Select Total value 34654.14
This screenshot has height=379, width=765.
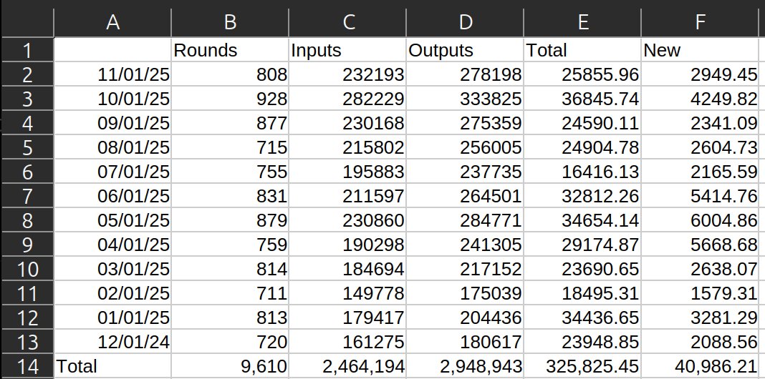tap(582, 220)
